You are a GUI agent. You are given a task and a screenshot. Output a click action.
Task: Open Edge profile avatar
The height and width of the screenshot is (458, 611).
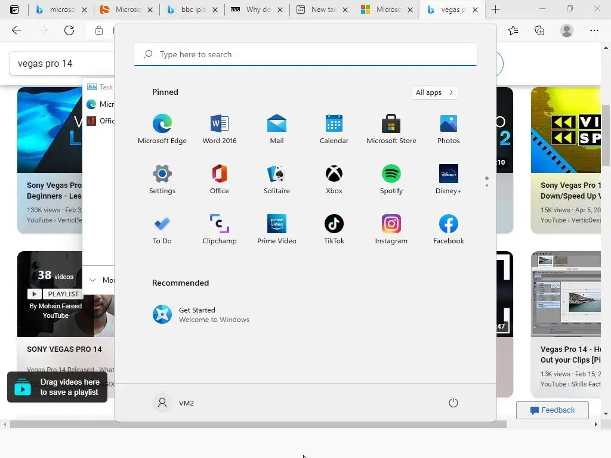[x=567, y=30]
